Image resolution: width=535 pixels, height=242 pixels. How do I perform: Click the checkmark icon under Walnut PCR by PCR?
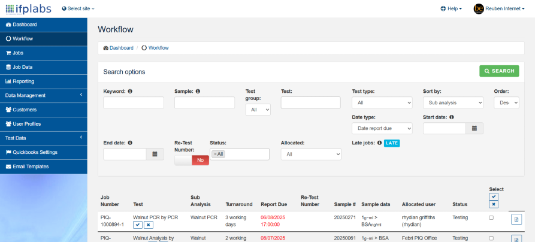(138, 225)
